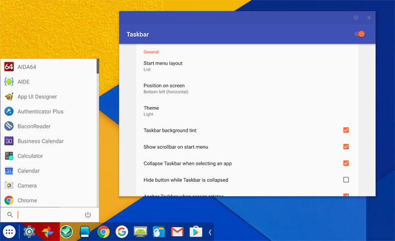395x241 pixels.
Task: Open Calendar app in list
Action: (49, 171)
